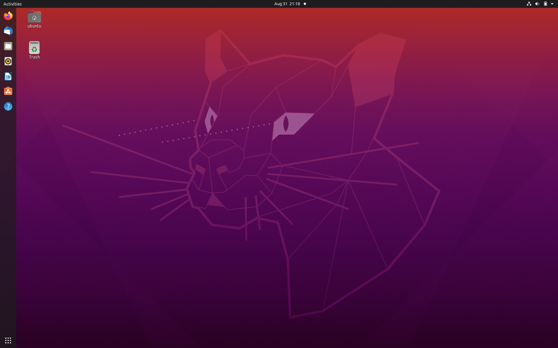Image resolution: width=558 pixels, height=348 pixels.
Task: Select the ubuntu home folder icon
Action: (x=34, y=17)
